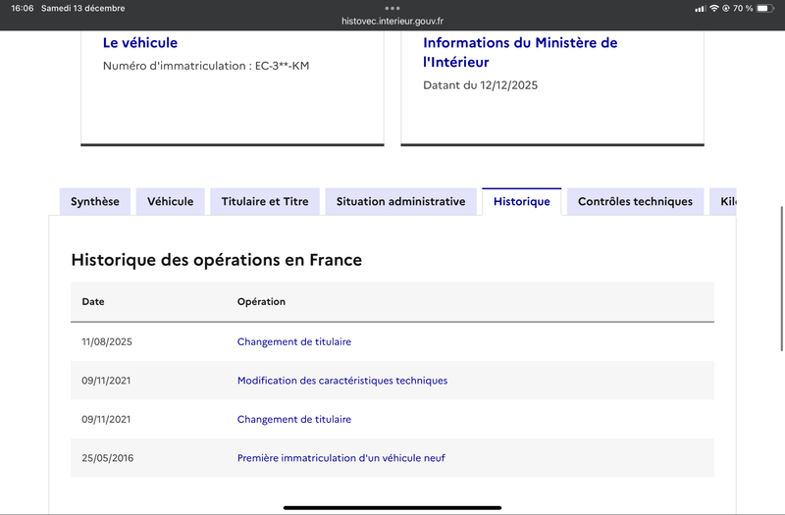Tap the three-dot multitasking menu at top
Image resolution: width=785 pixels, height=515 pixels.
pyautogui.click(x=392, y=8)
